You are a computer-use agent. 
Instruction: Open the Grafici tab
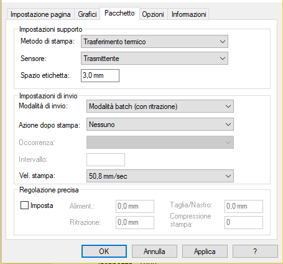click(87, 14)
